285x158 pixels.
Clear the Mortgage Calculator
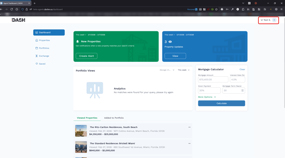point(242,69)
